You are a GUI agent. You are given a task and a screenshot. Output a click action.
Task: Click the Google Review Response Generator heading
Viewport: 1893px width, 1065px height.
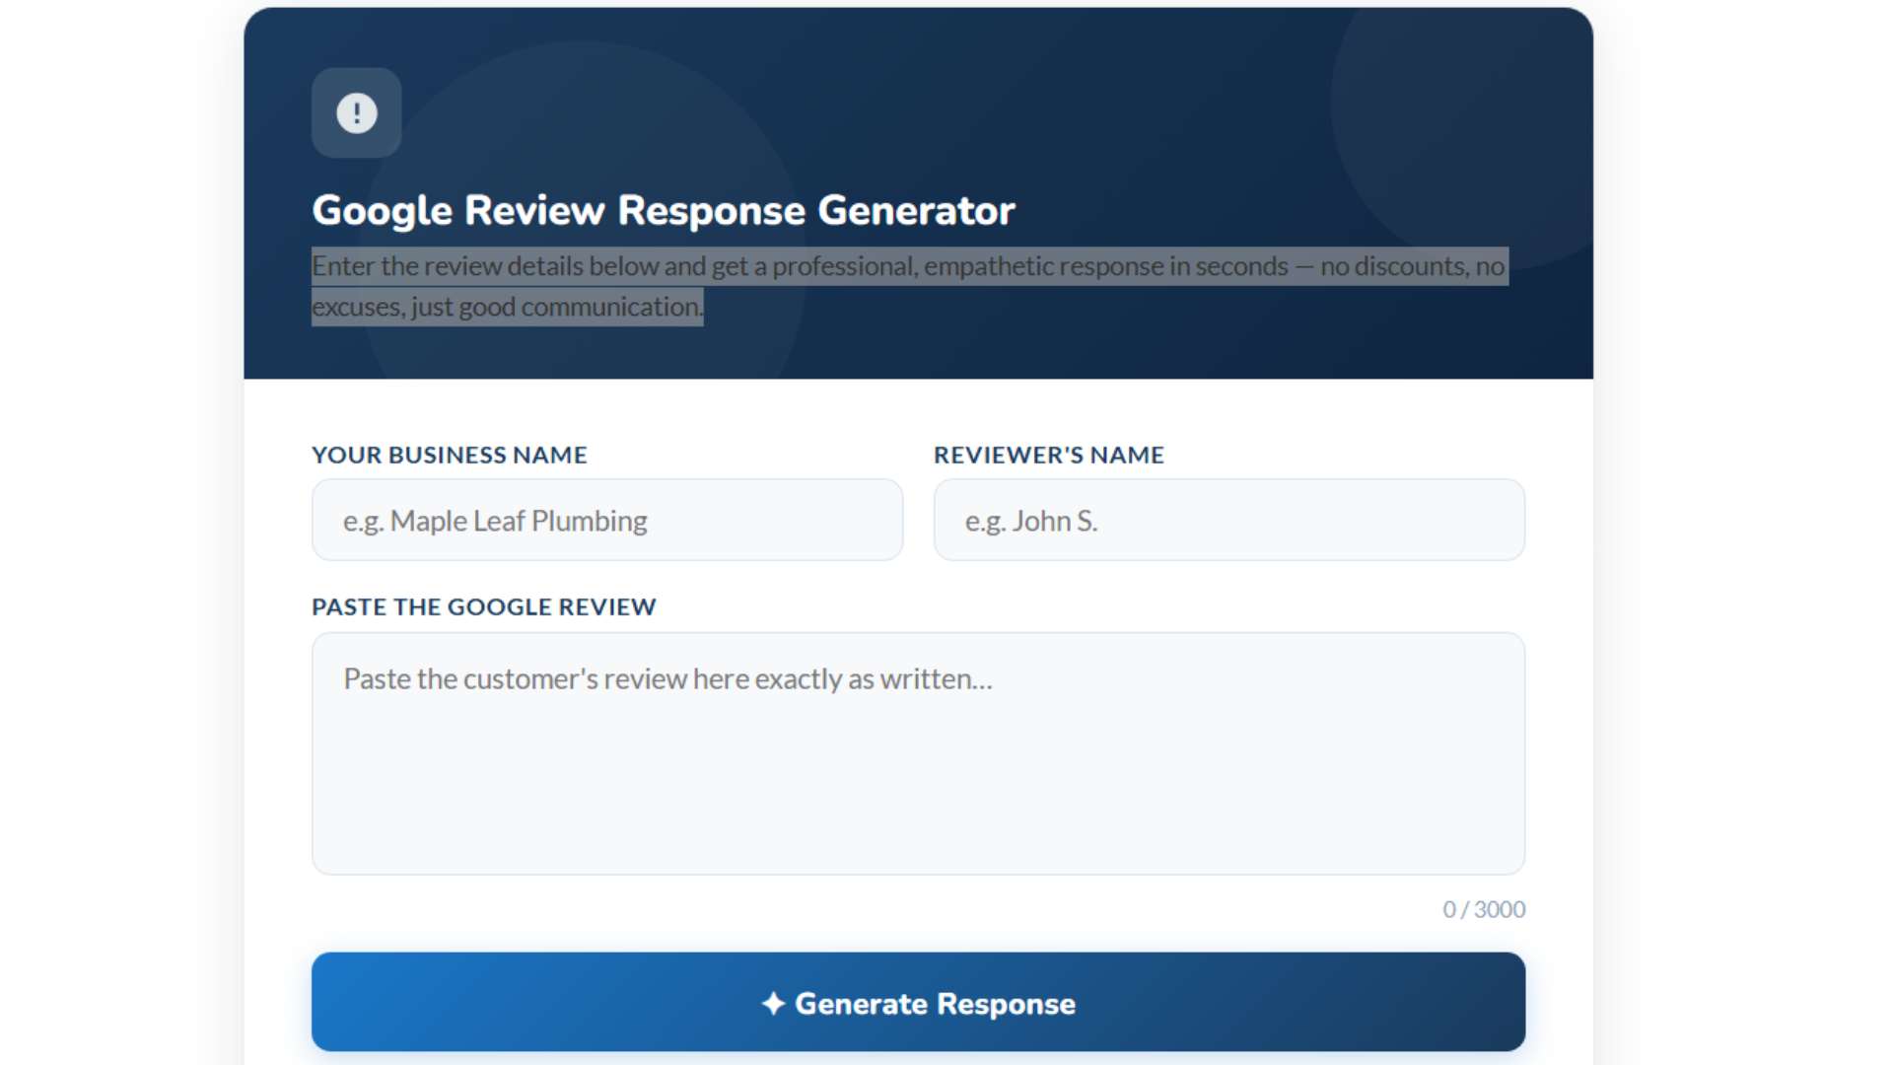(663, 210)
